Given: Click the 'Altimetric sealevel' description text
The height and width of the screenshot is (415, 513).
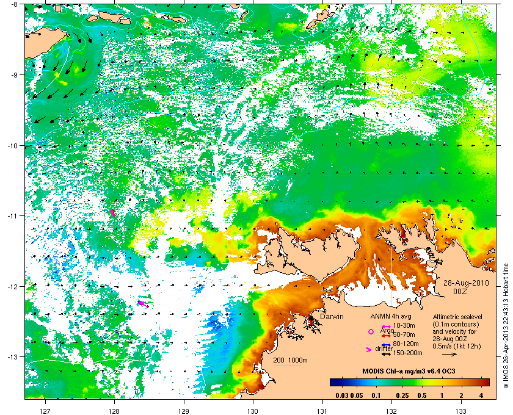Looking at the screenshot, I should click(457, 317).
